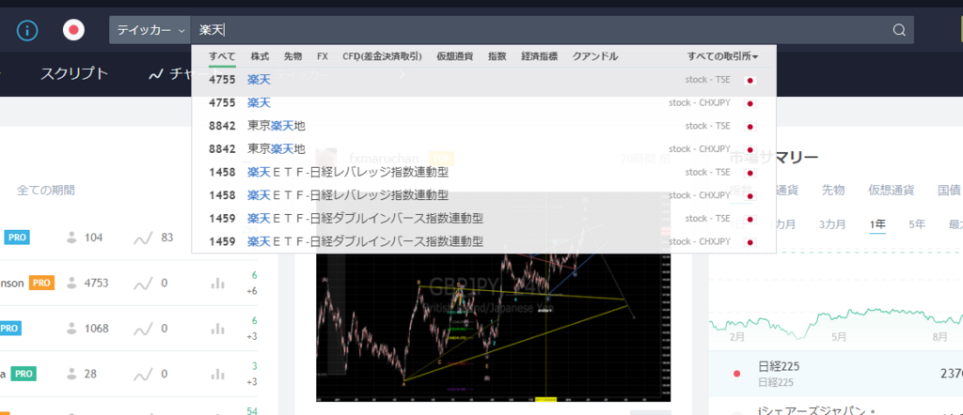The height and width of the screenshot is (415, 963).
Task: Click the followers icon beside 4753
Action: 71,284
